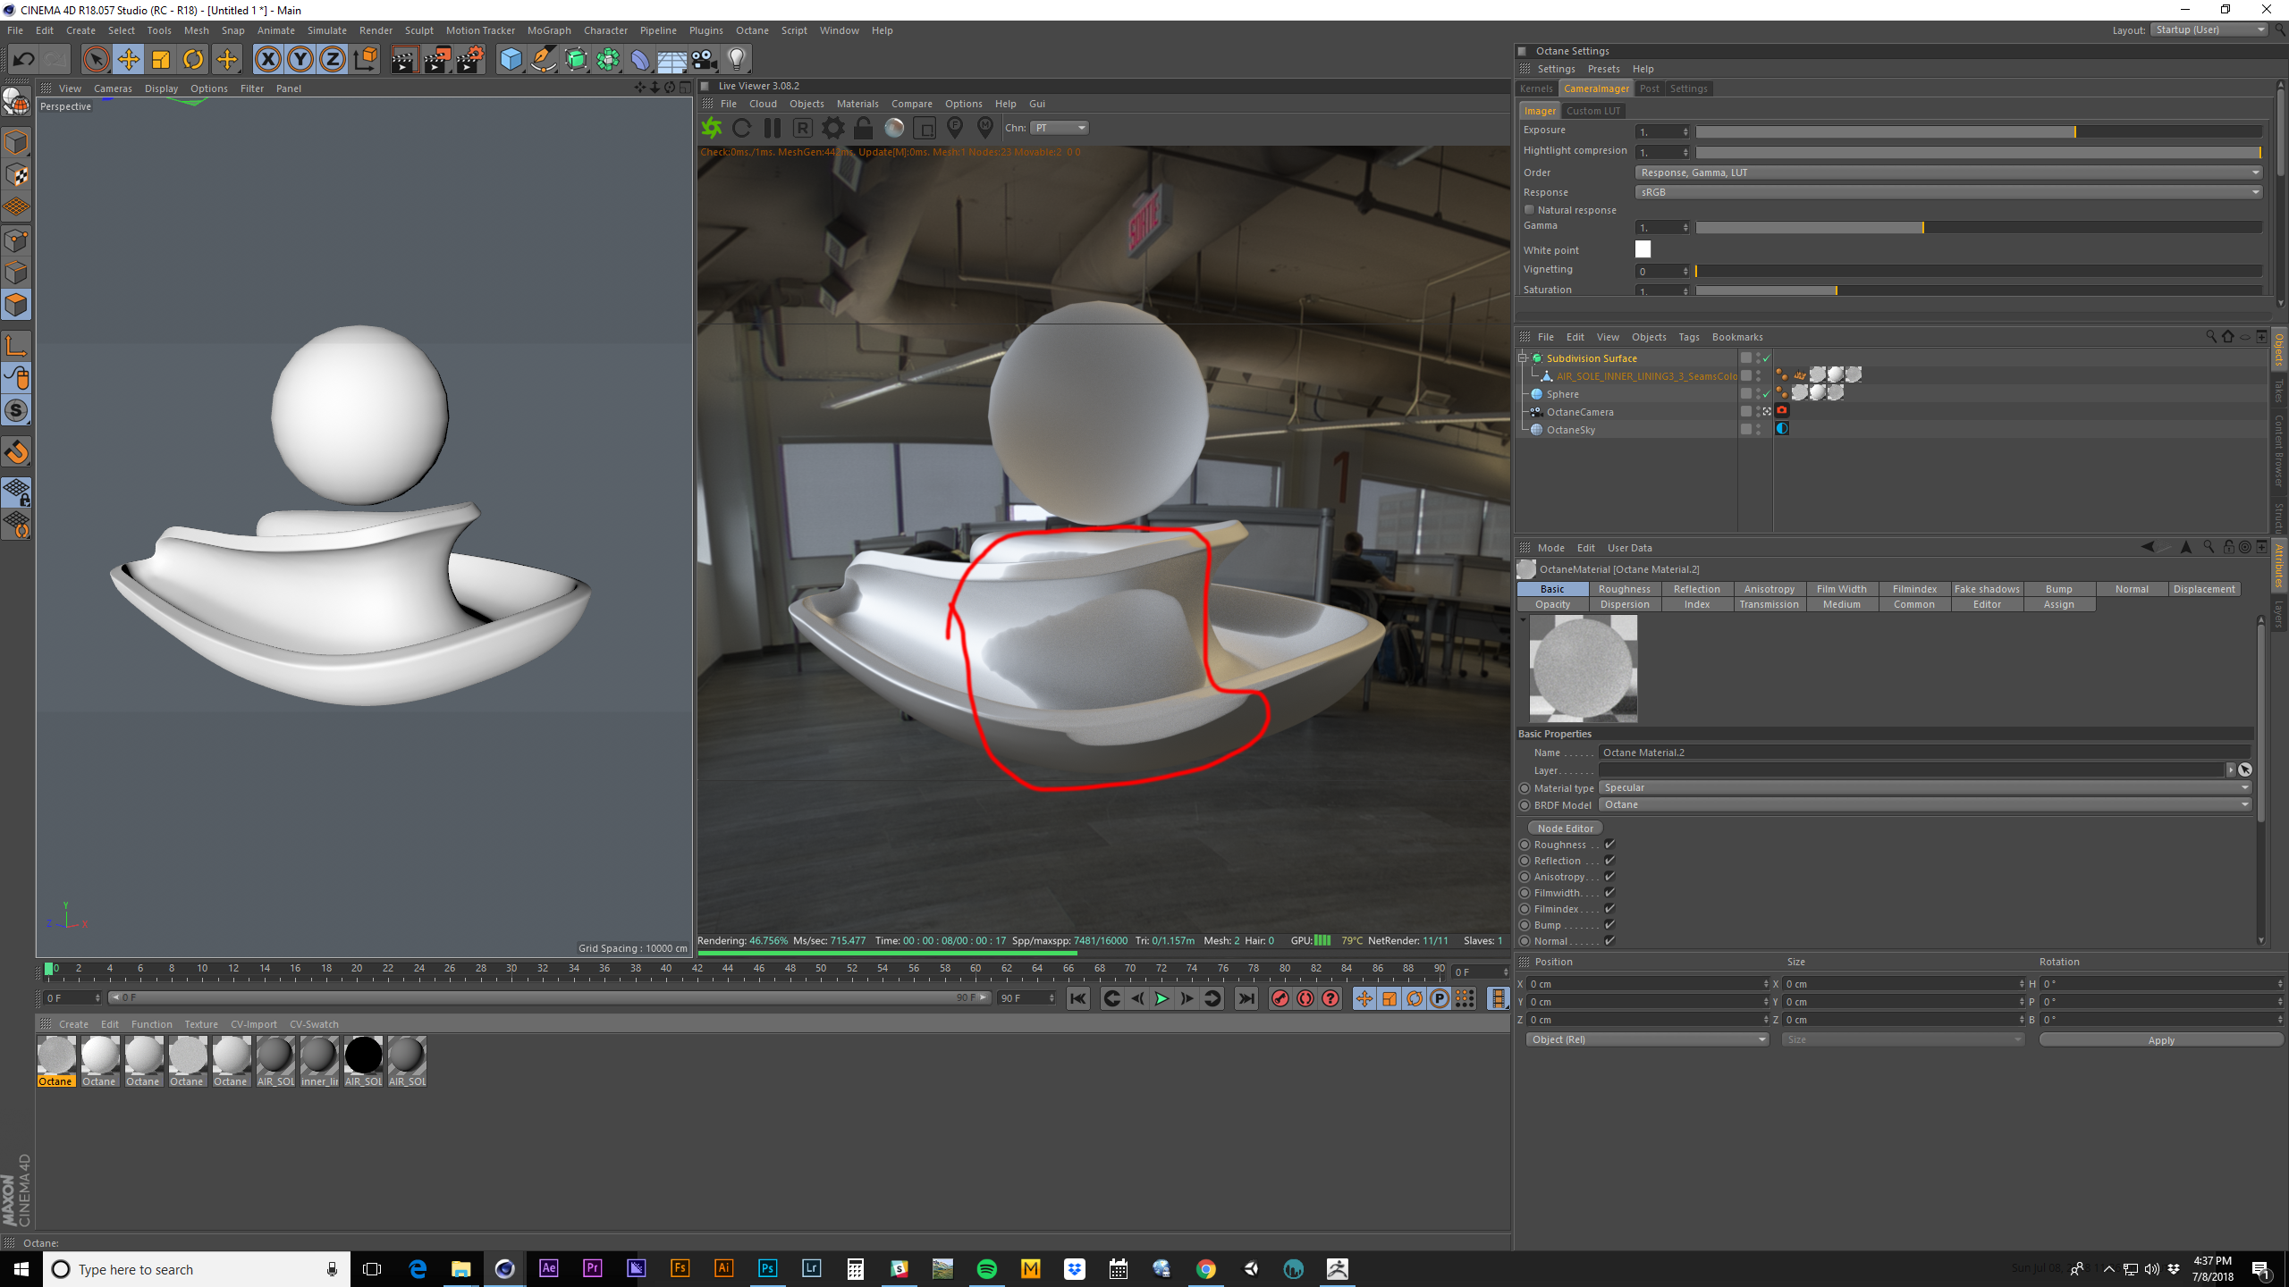Click the Light object icon in the toolbar

click(736, 60)
